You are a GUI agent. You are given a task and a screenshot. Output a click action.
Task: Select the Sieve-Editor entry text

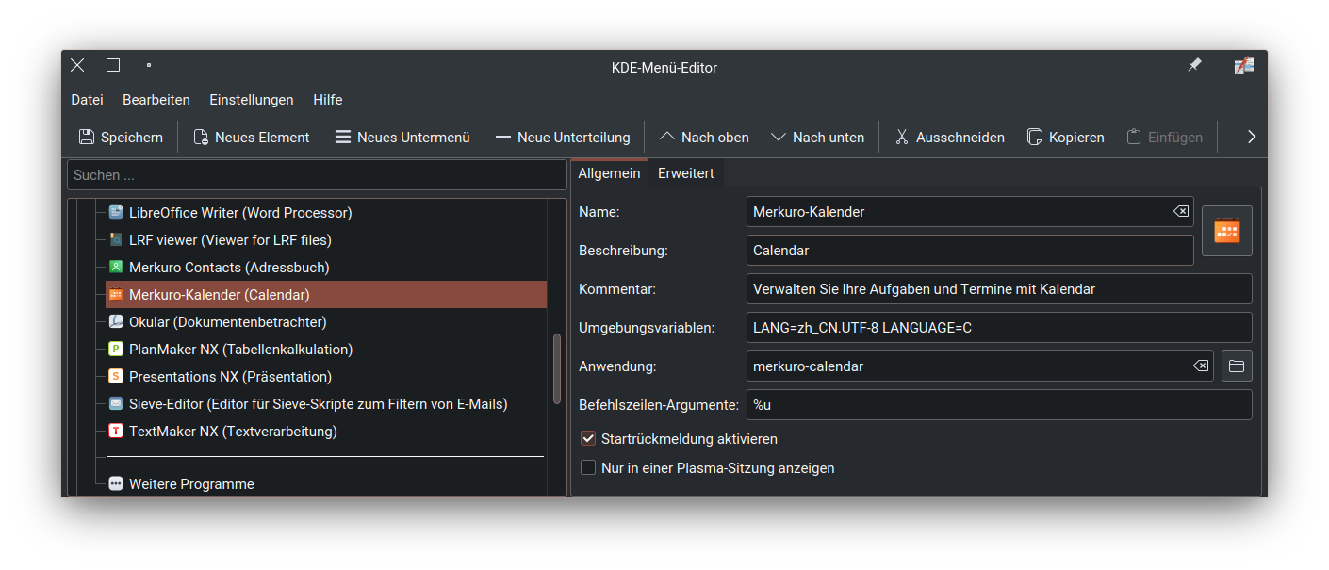click(319, 404)
